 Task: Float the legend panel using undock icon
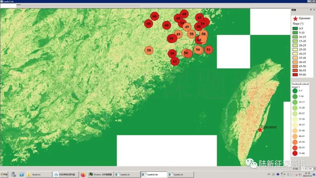[x=311, y=10]
